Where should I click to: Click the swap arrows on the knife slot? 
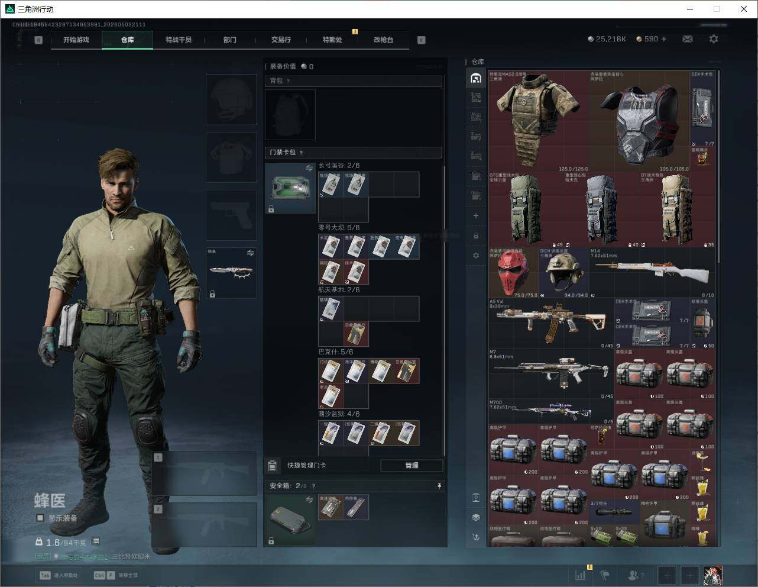pos(250,253)
